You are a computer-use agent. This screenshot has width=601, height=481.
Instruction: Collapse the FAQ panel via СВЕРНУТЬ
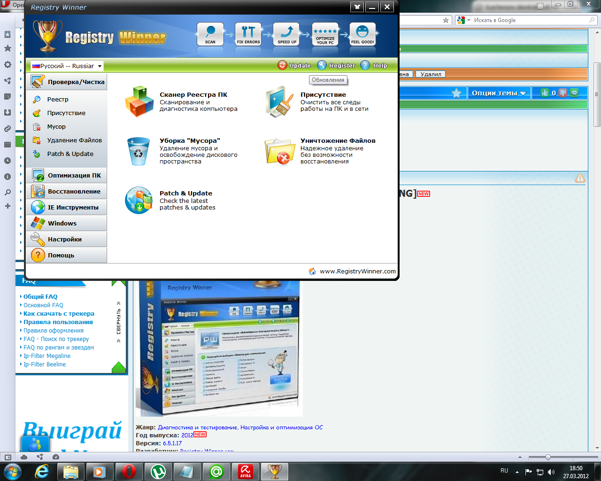click(x=119, y=322)
